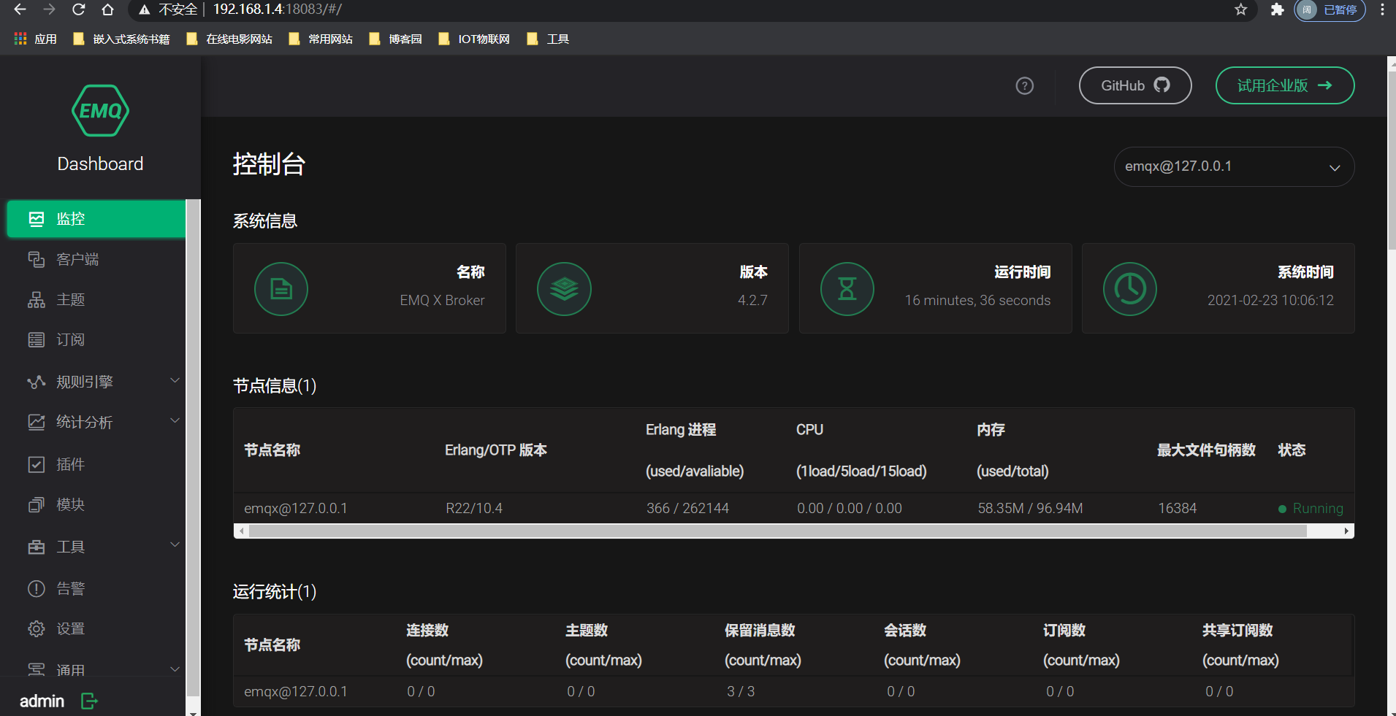
Task: Click the R22/10.4 Erlang/OTP version cell
Action: (474, 508)
